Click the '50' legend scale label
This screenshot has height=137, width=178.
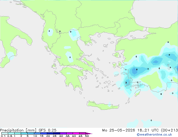pos(87,136)
